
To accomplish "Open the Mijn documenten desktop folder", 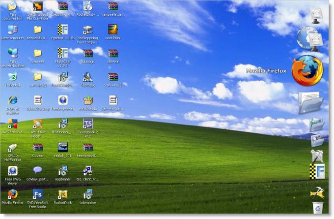I will 13,6.
